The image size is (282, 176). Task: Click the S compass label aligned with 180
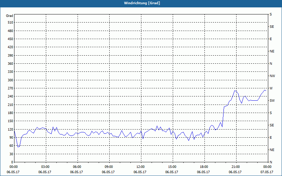(271, 113)
